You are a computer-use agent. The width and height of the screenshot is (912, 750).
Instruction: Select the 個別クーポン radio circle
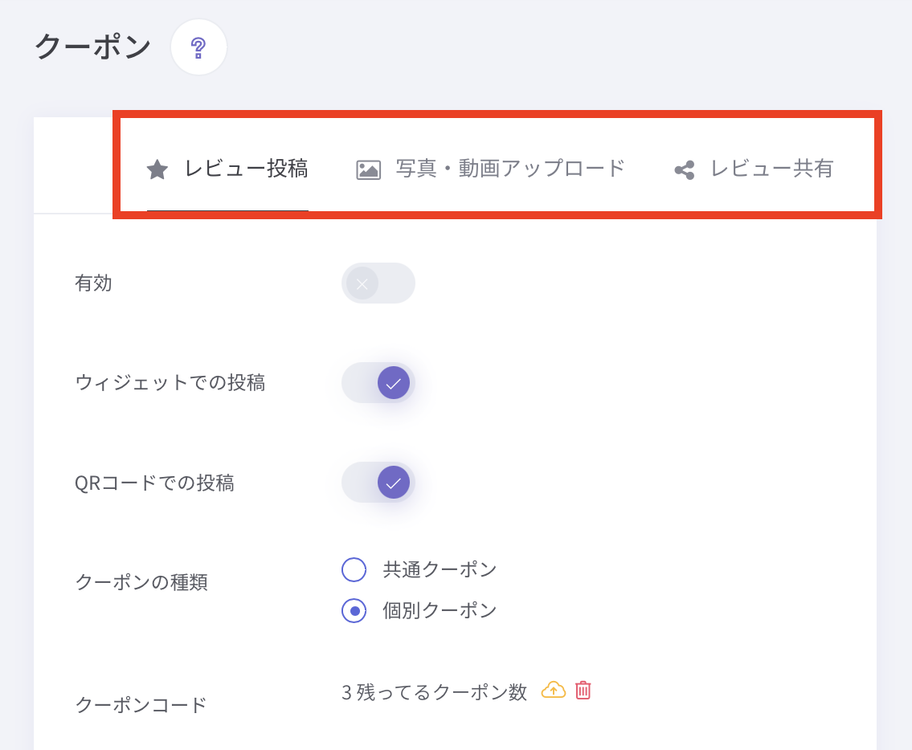point(354,611)
